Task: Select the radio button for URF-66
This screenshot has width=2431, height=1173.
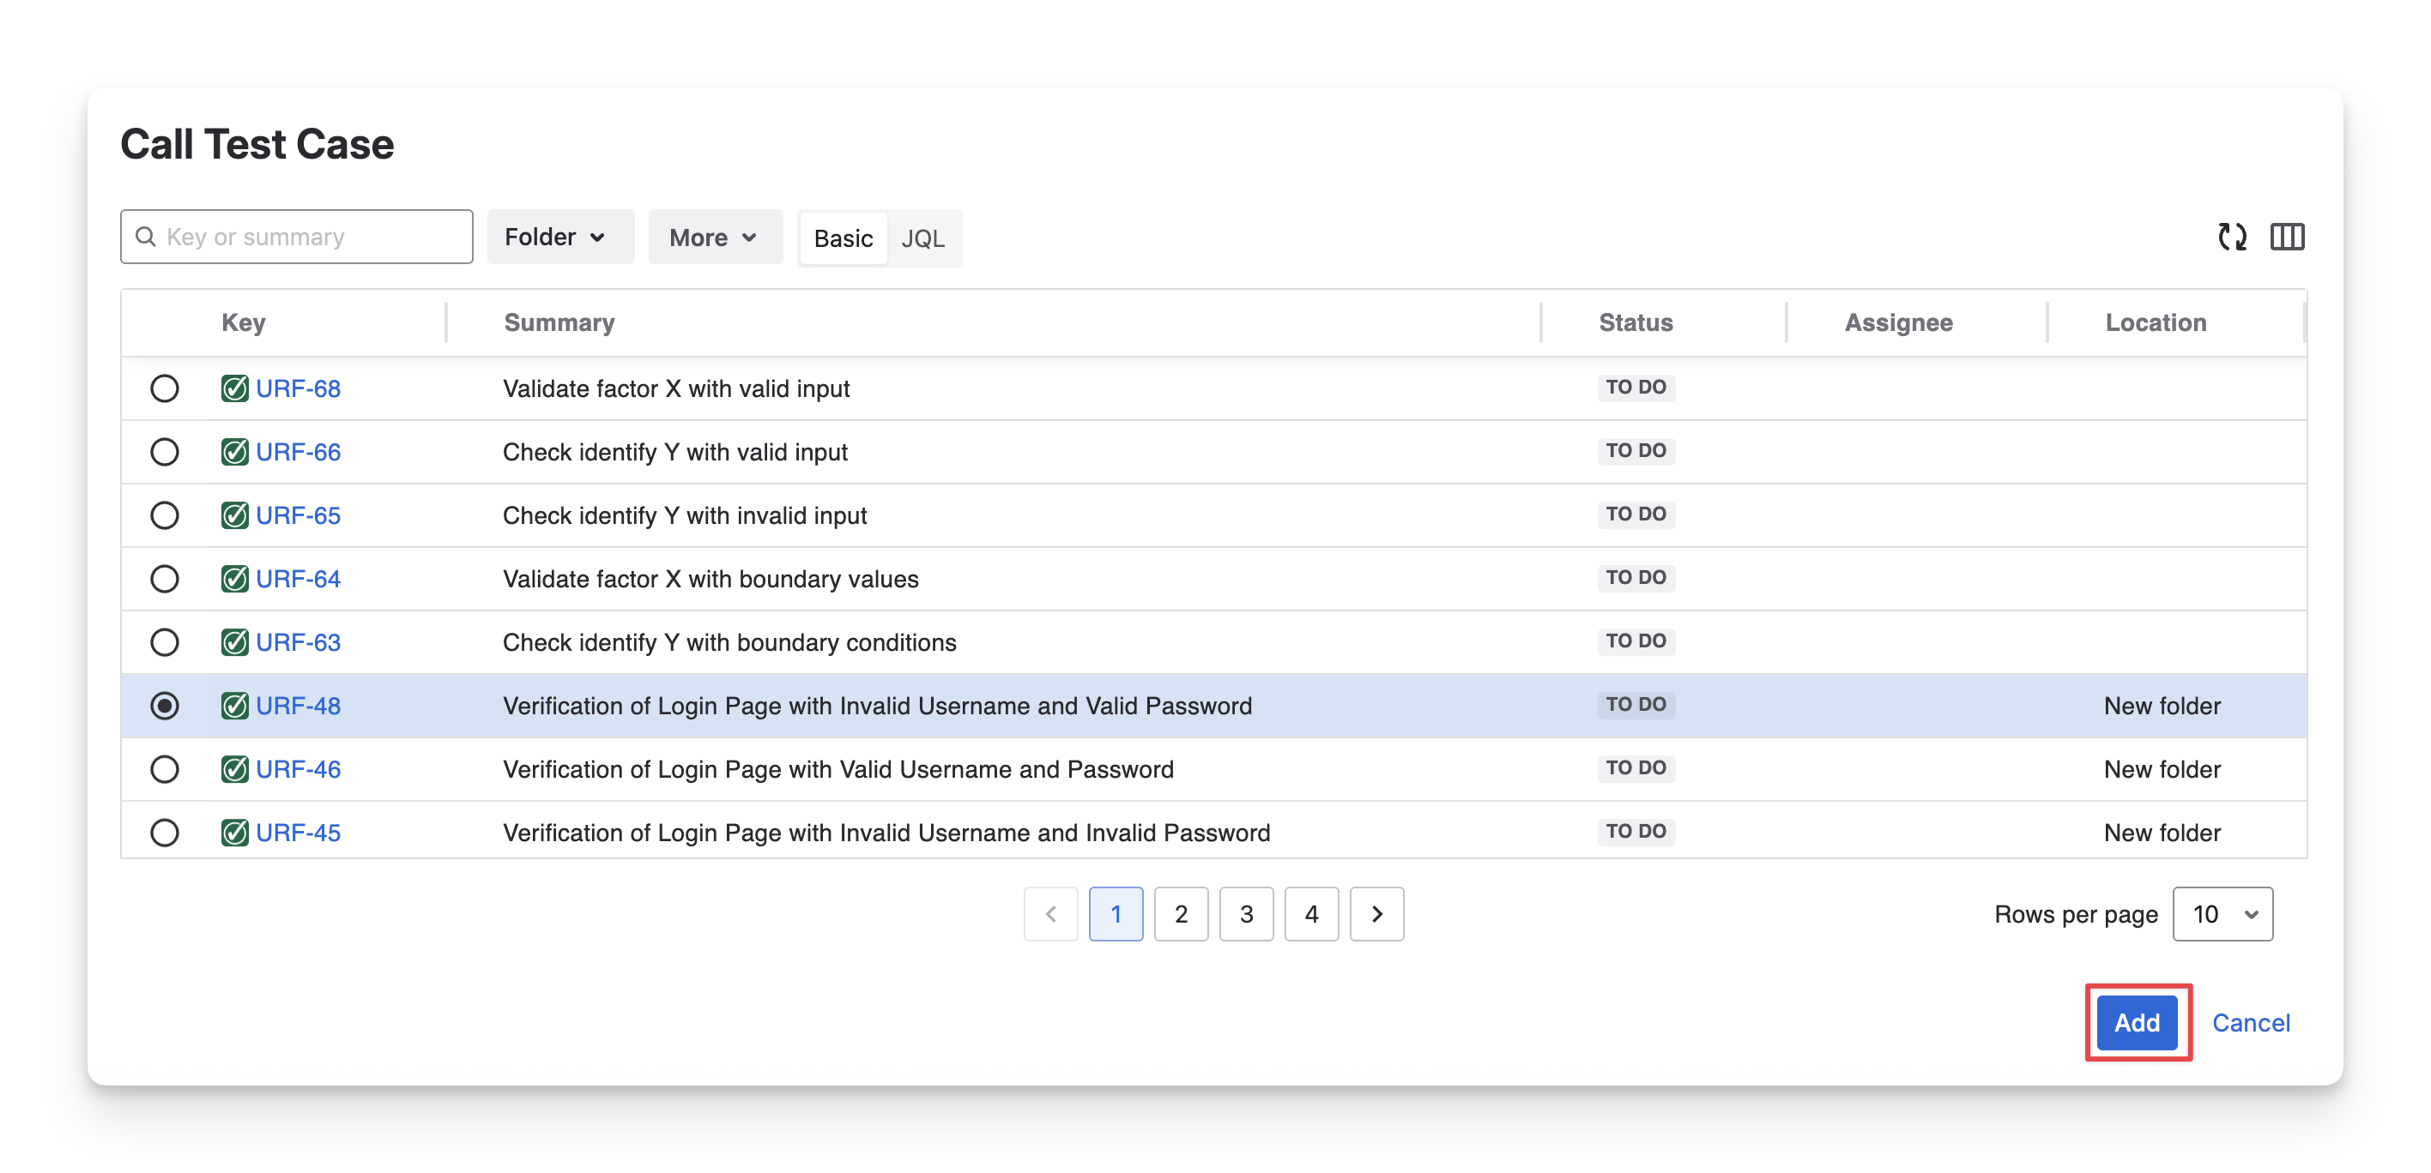Action: pyautogui.click(x=164, y=453)
